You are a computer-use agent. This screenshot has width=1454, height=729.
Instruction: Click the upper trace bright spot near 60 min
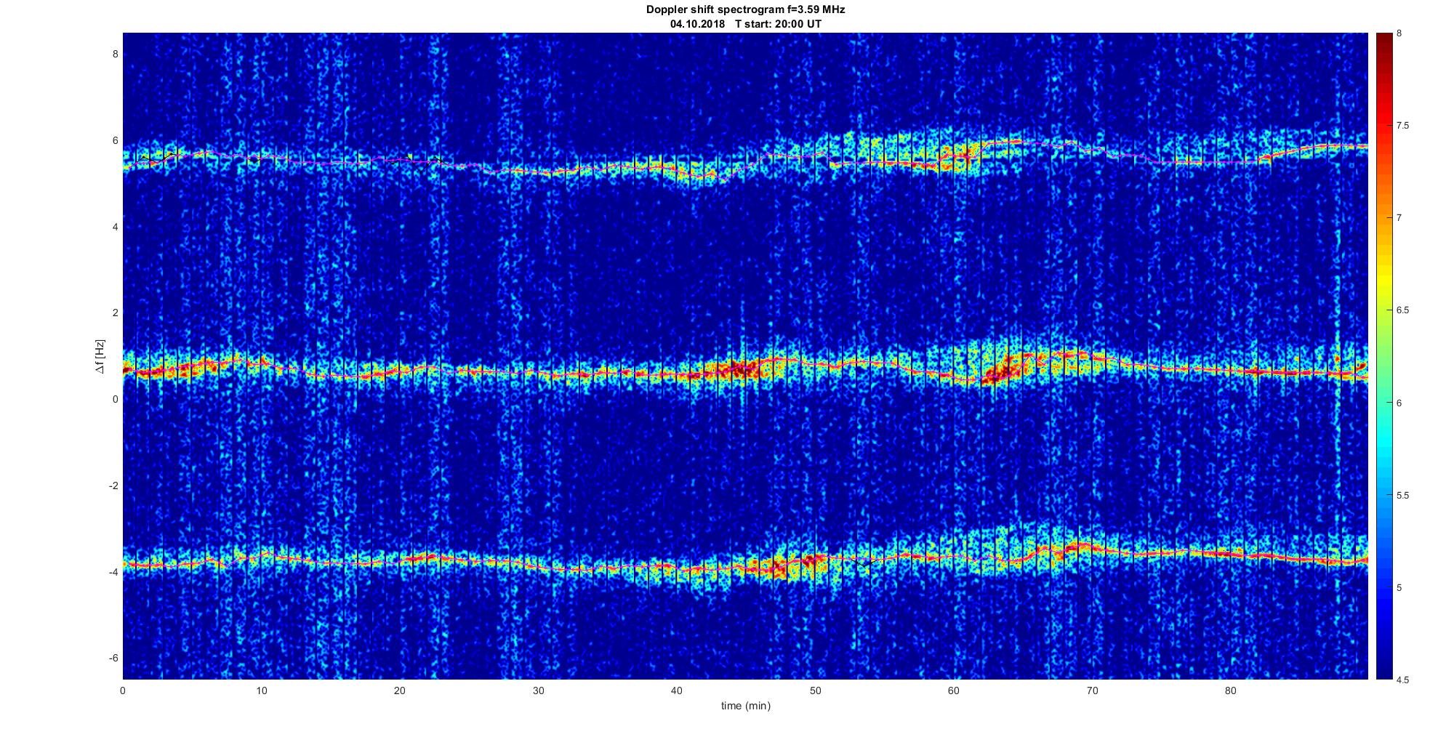pyautogui.click(x=952, y=156)
